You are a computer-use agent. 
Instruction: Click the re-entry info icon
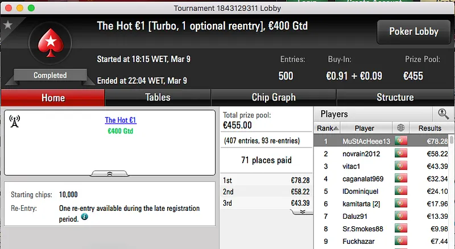pos(85,217)
